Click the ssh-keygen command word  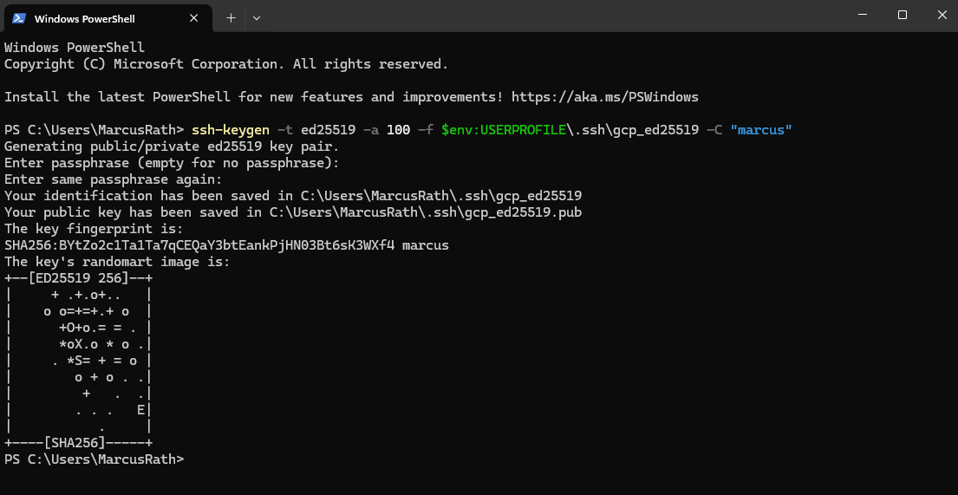(231, 129)
